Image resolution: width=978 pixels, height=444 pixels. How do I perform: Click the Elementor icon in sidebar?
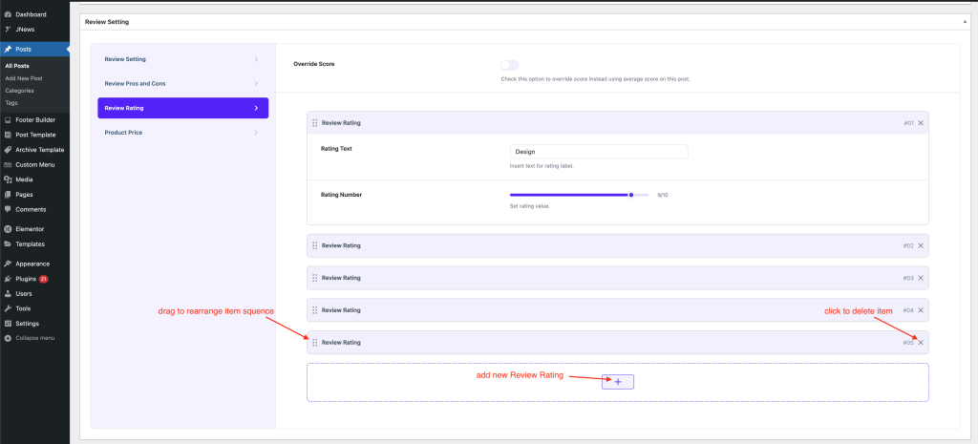(x=9, y=229)
